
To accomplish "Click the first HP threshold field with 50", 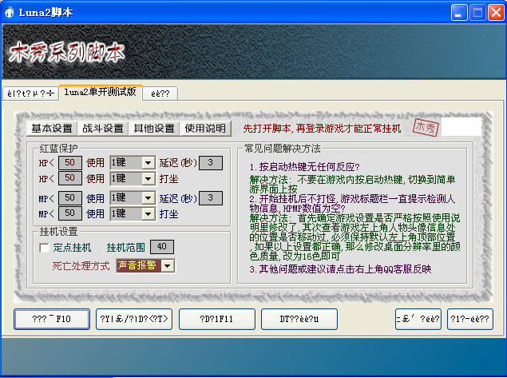I will click(70, 162).
